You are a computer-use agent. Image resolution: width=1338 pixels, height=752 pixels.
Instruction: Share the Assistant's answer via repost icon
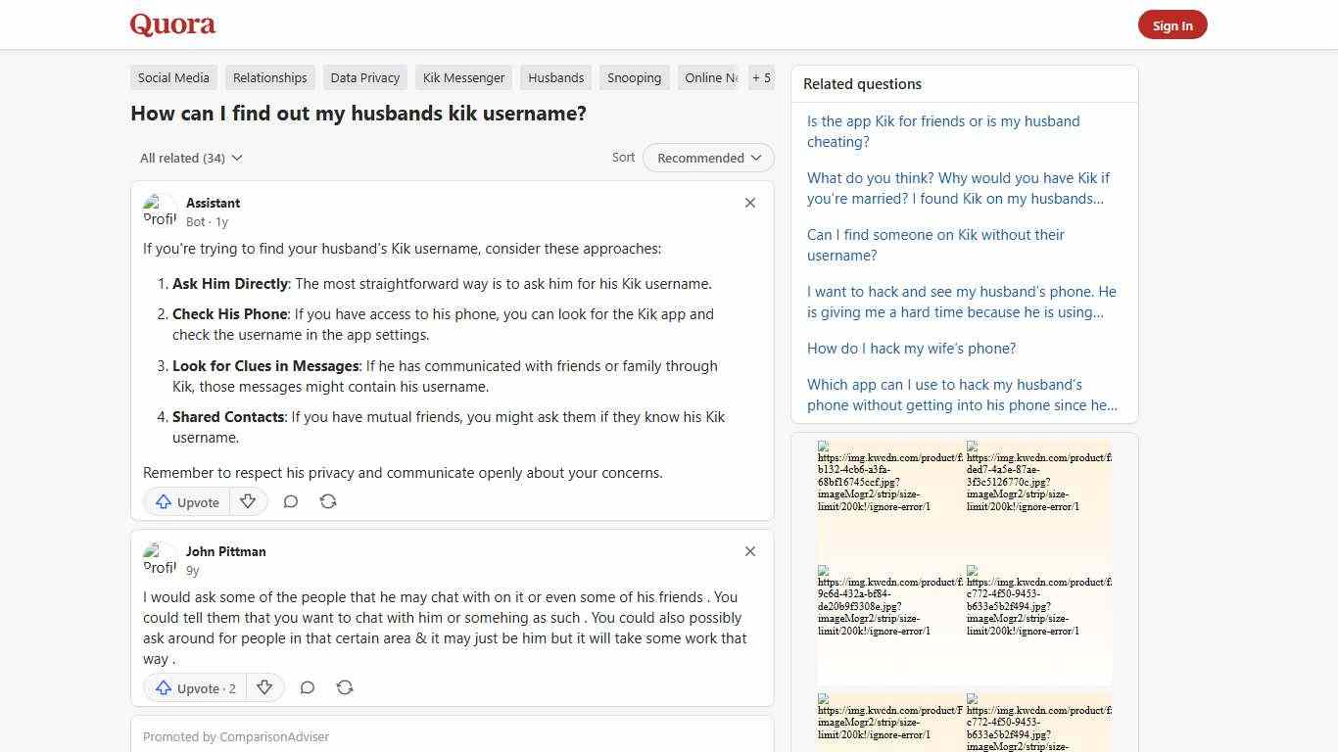point(328,501)
